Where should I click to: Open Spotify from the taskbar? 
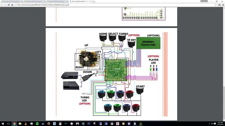pyautogui.click(x=37, y=124)
